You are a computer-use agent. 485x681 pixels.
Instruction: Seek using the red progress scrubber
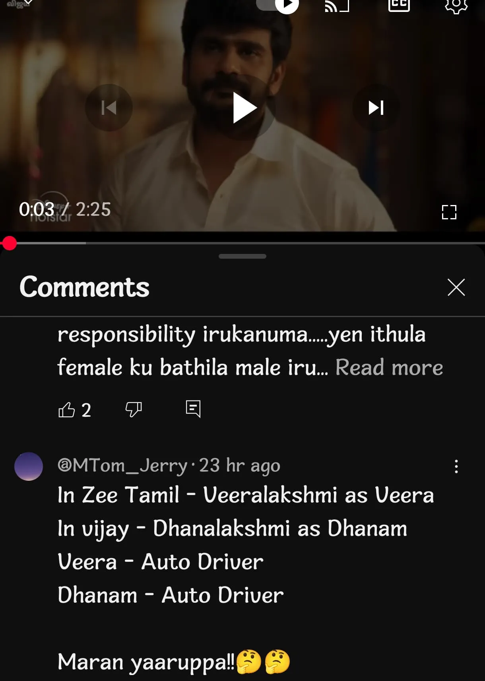click(9, 243)
